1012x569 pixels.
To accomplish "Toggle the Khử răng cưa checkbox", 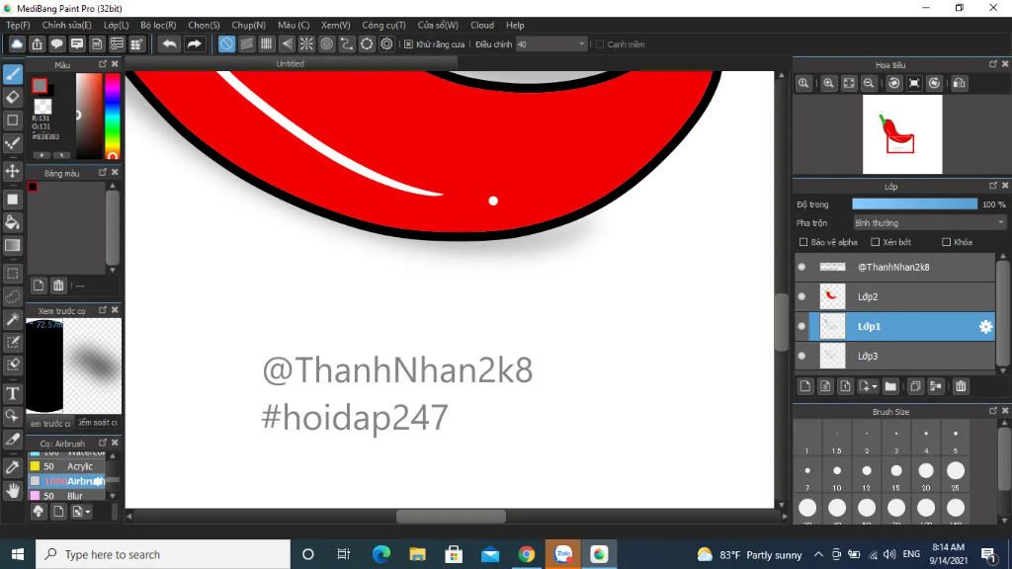I will point(408,44).
